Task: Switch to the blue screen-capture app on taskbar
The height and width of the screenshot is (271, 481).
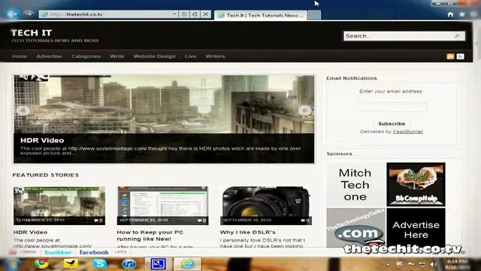Action: 158,264
